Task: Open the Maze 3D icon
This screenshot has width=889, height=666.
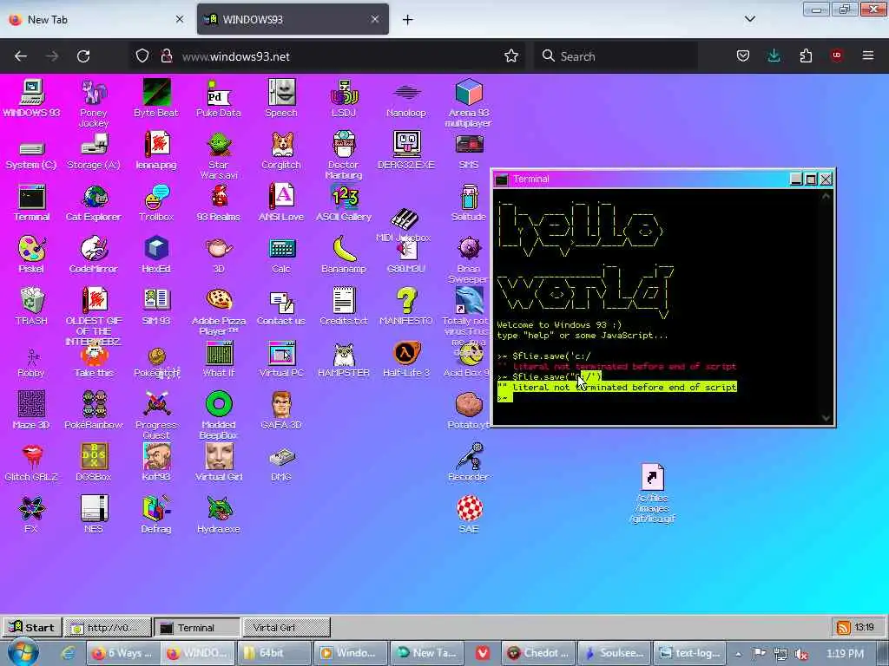Action: pos(31,410)
